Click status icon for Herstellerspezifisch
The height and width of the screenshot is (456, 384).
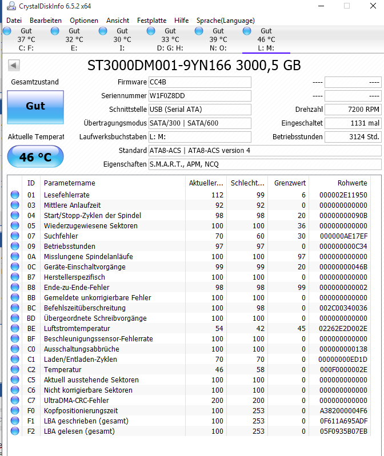(x=15, y=277)
